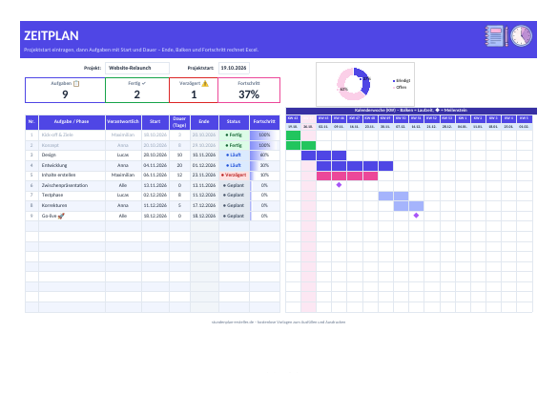Select the task name cell Zwischenpräsentation

click(x=72, y=185)
